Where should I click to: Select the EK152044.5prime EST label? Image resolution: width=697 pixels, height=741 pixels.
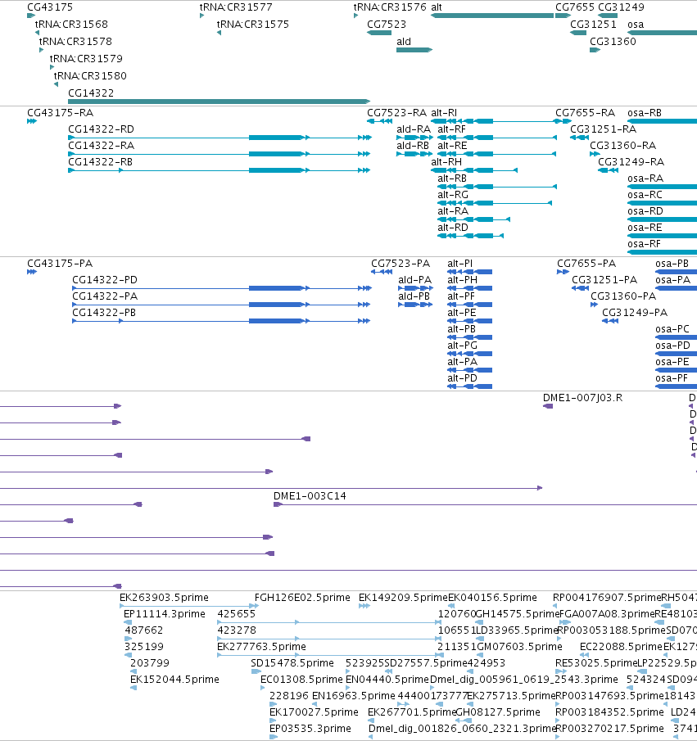[x=175, y=680]
